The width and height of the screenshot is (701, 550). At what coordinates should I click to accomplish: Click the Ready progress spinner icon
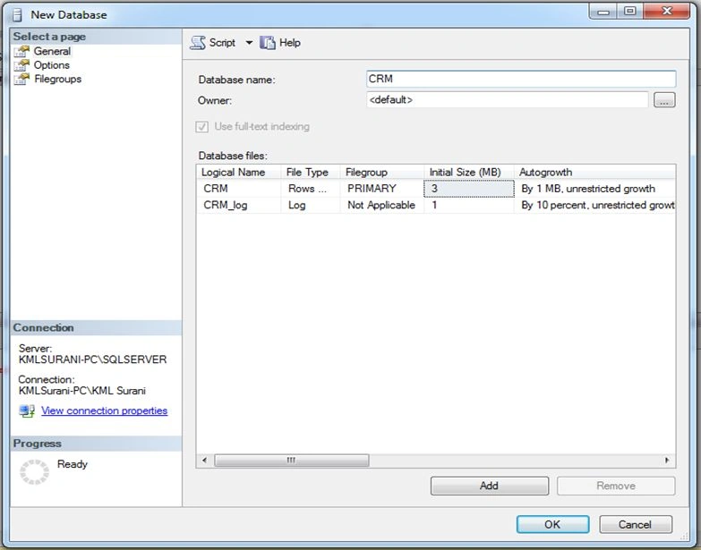34,472
